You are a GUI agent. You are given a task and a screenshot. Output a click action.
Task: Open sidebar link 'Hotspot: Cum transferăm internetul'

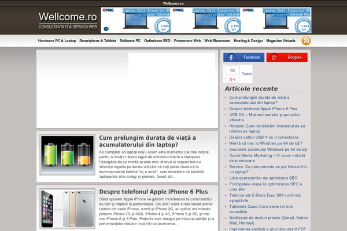(x=267, y=128)
